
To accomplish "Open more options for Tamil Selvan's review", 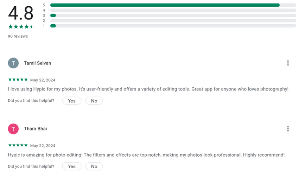I will tap(288, 63).
